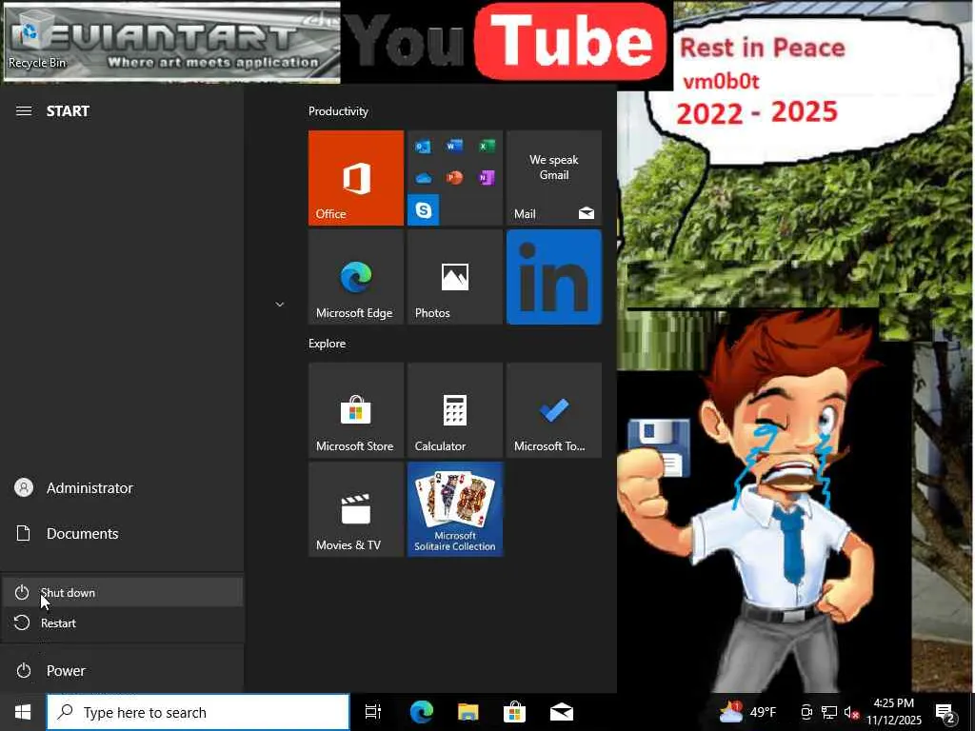Open the Documents folder
The width and height of the screenshot is (975, 731).
pos(122,533)
